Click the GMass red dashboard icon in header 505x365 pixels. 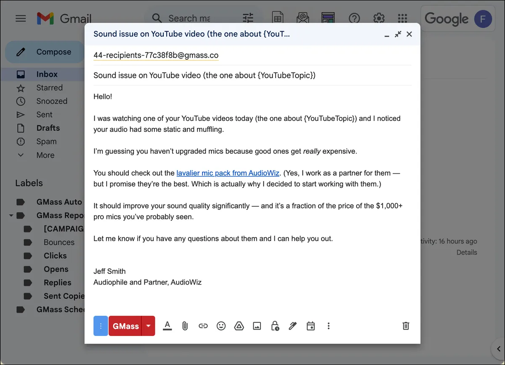pos(328,18)
